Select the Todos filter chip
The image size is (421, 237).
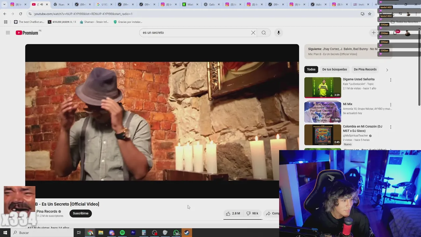click(311, 69)
